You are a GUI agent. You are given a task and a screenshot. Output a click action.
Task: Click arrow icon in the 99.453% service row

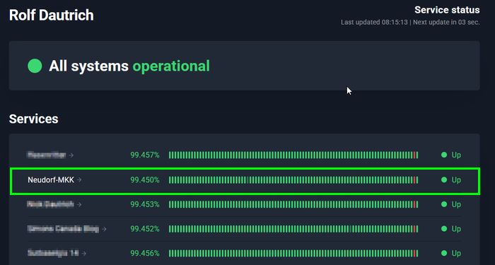pos(79,204)
